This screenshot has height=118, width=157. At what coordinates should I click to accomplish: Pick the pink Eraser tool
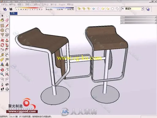point(7,20)
